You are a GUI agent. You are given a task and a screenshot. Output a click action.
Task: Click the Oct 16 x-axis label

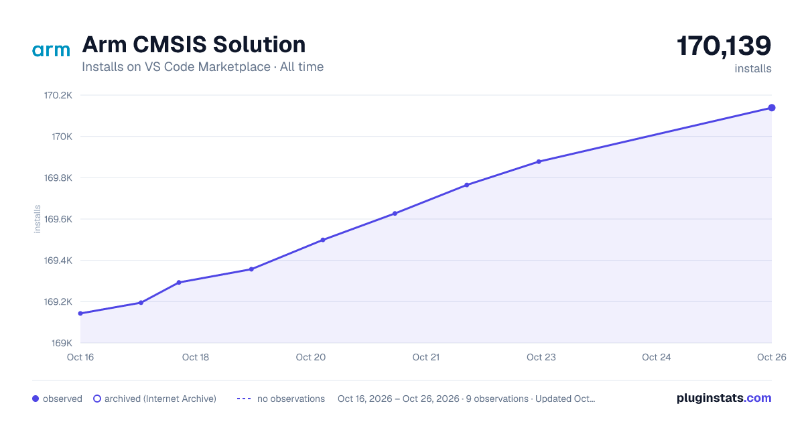click(x=80, y=357)
